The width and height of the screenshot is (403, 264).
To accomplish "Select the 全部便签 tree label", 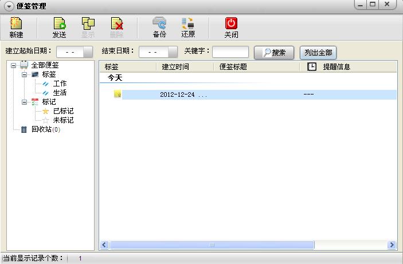I will click(45, 65).
